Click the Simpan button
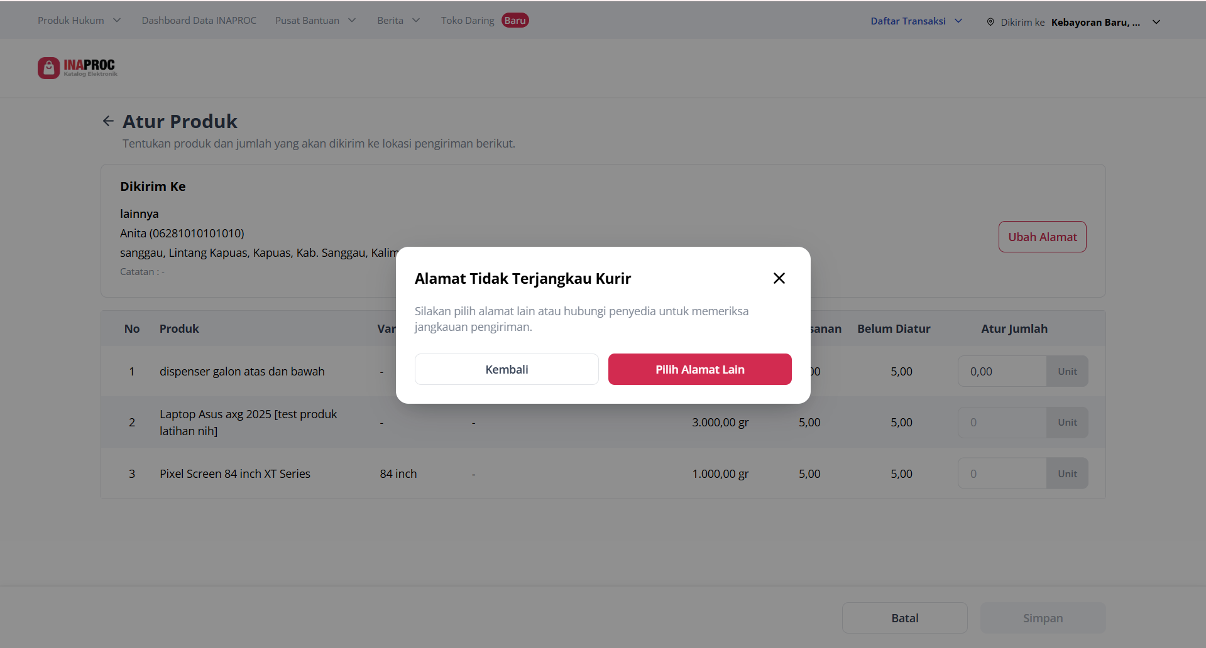 click(1043, 618)
